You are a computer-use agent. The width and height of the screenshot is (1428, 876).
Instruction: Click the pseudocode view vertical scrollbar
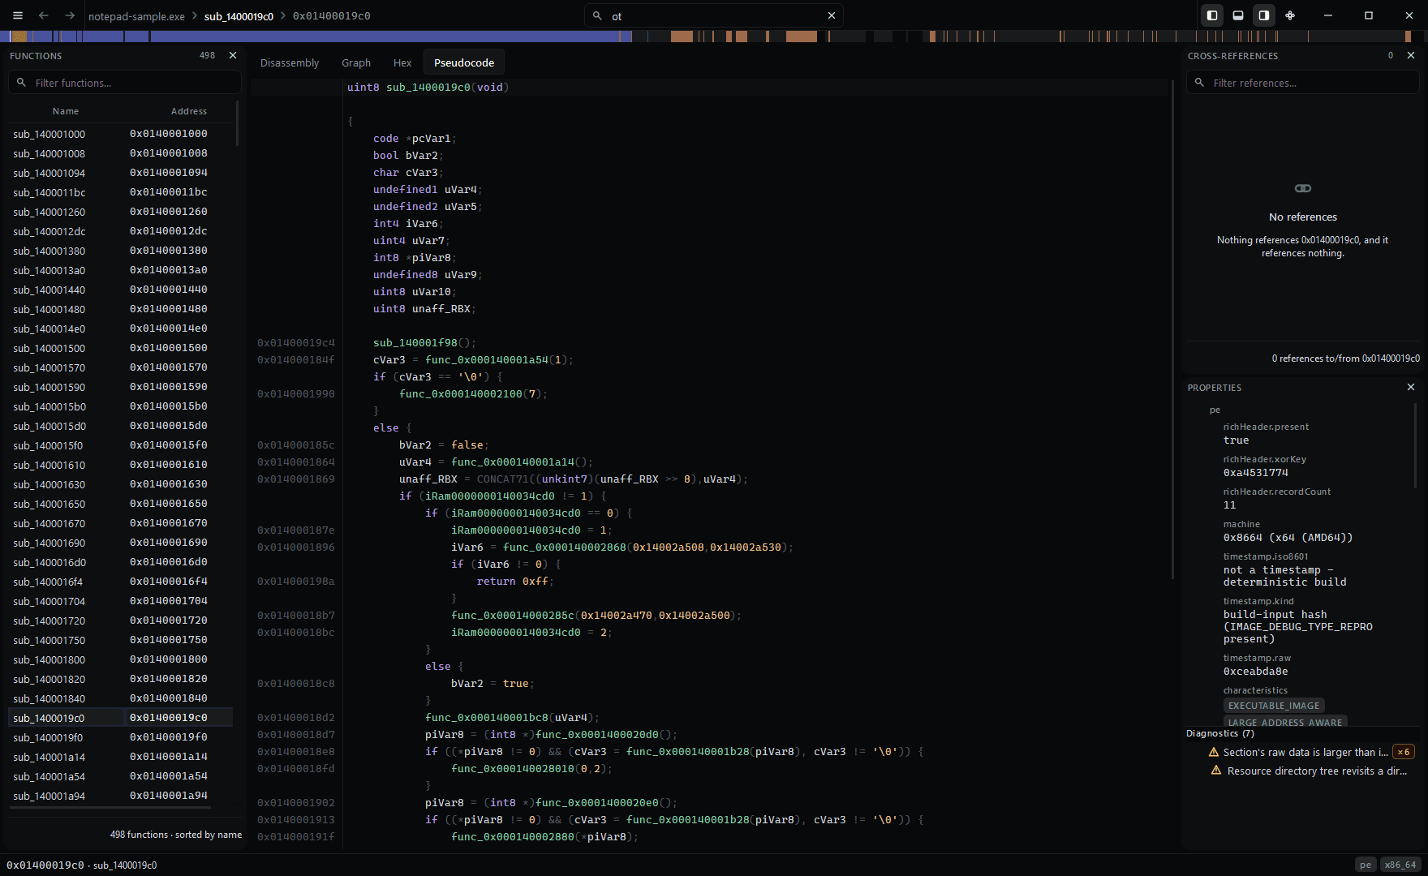(1173, 328)
